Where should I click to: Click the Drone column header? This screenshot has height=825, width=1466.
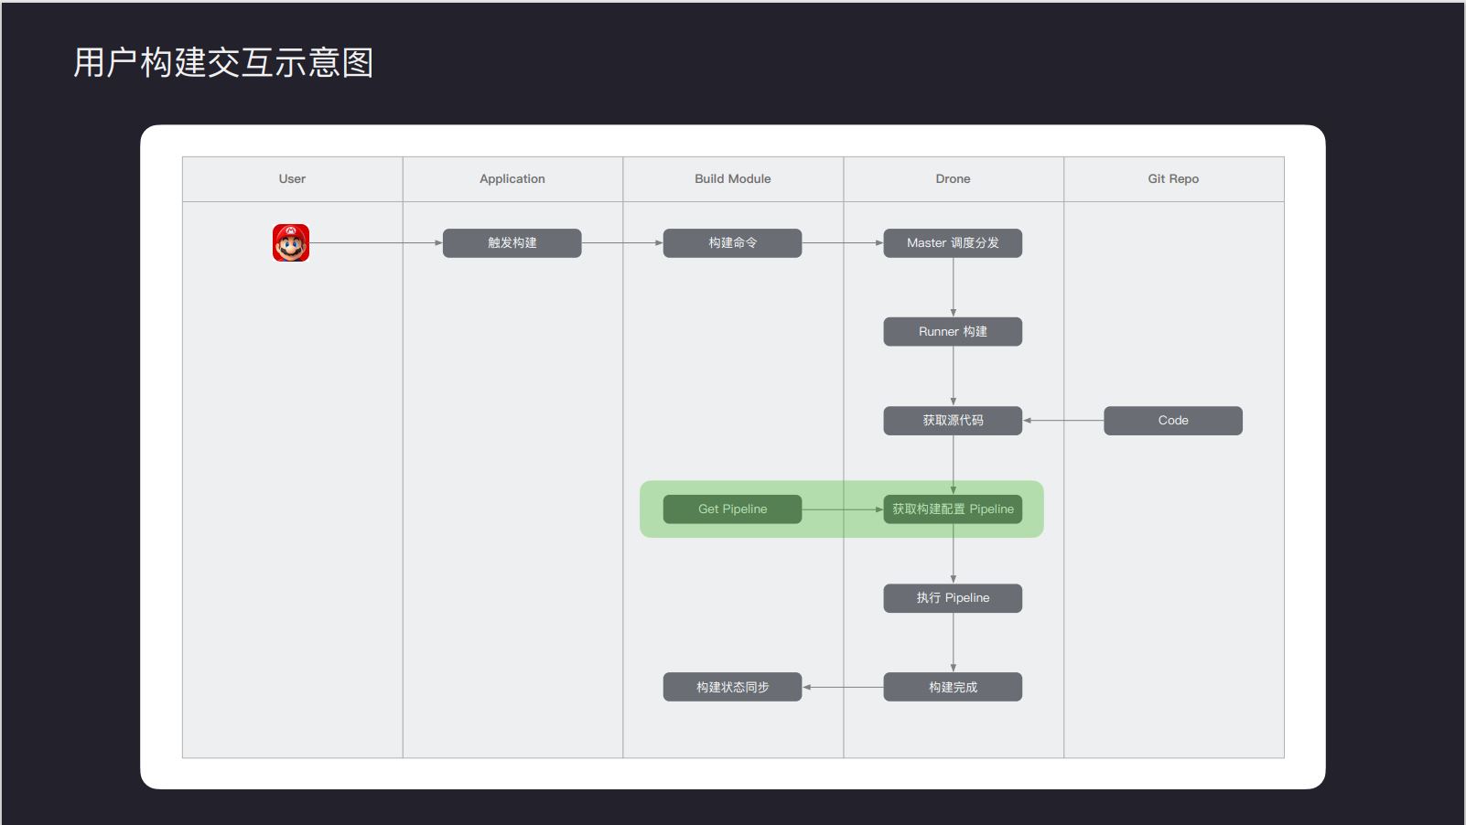point(954,179)
